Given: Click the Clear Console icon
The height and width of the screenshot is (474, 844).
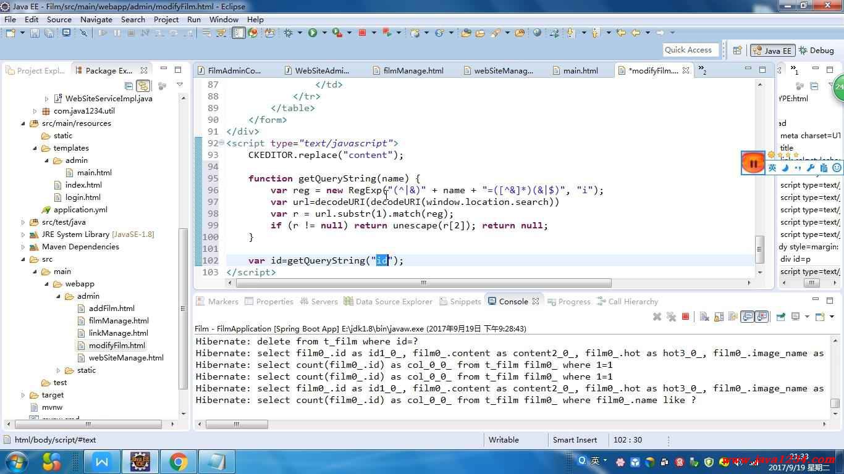Looking at the screenshot, I should tap(704, 317).
